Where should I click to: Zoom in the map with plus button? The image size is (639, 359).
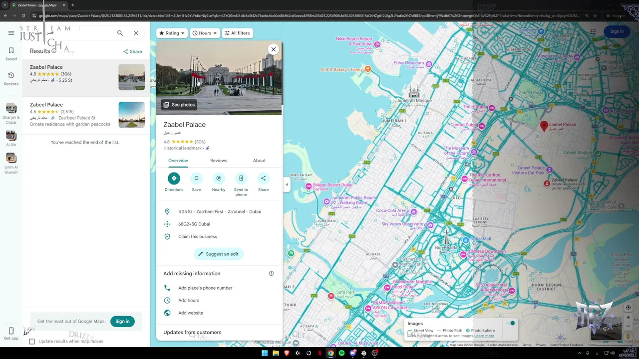[628, 318]
